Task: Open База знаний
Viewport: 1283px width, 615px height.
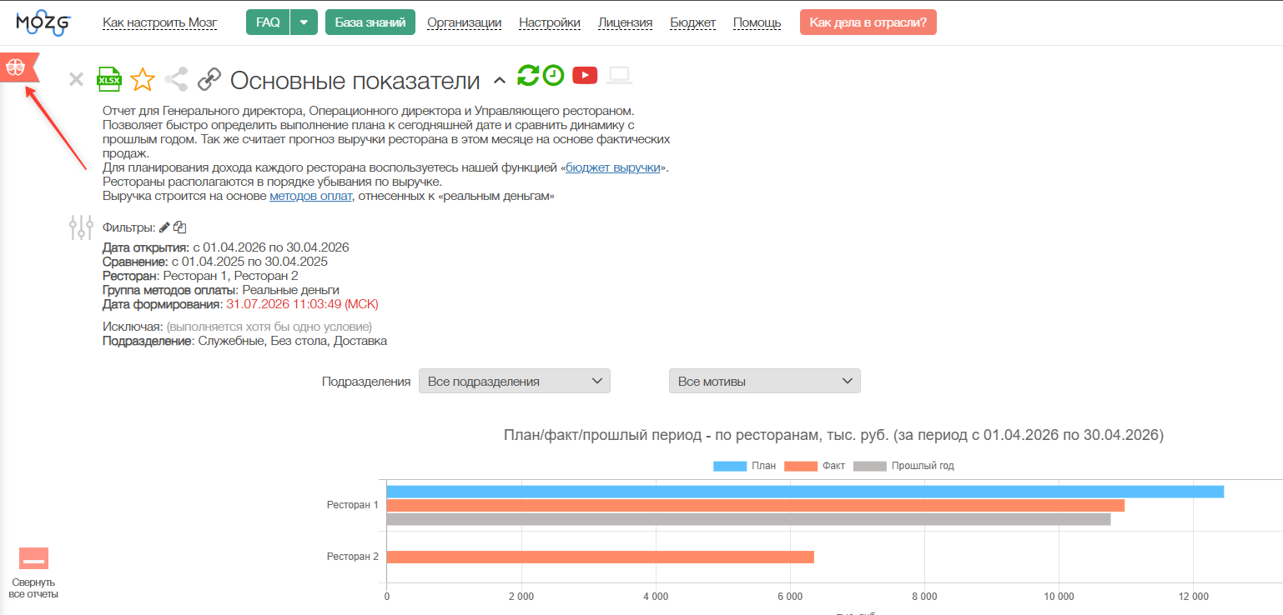Action: (x=370, y=22)
